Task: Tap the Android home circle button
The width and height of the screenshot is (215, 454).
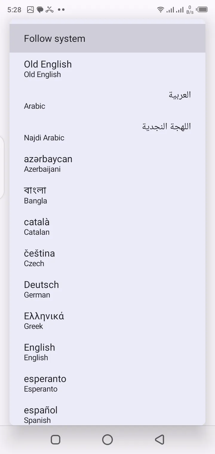Action: click(x=107, y=439)
